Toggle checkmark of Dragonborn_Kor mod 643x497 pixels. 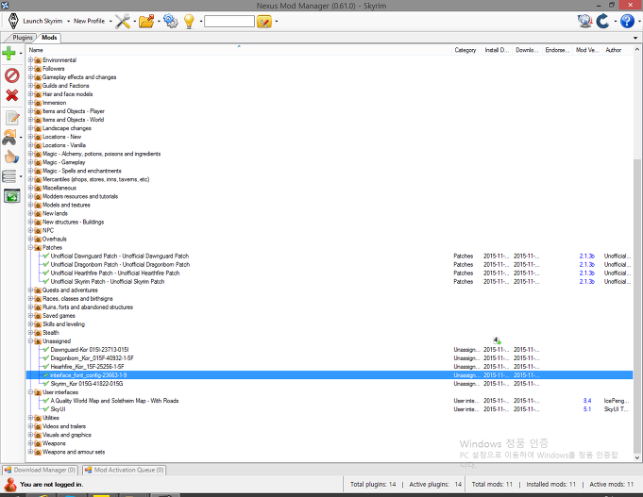[46, 358]
